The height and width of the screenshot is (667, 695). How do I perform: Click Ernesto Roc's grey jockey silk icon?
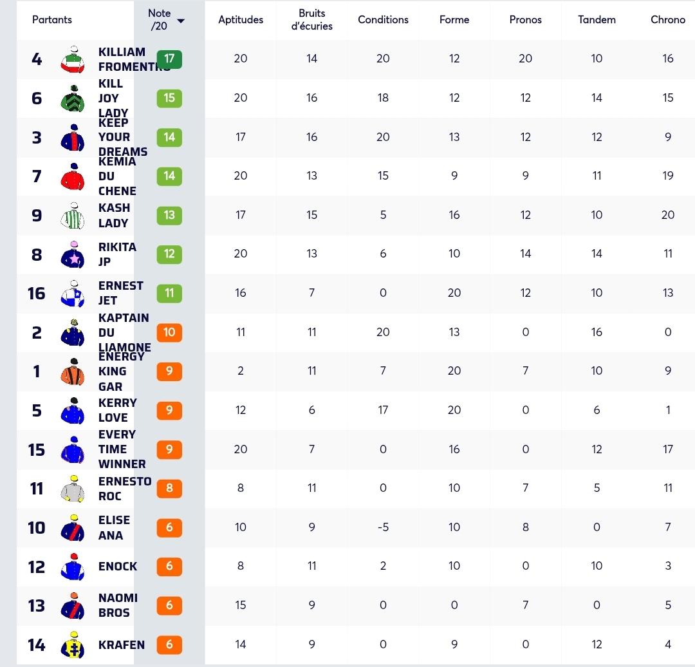tap(72, 489)
